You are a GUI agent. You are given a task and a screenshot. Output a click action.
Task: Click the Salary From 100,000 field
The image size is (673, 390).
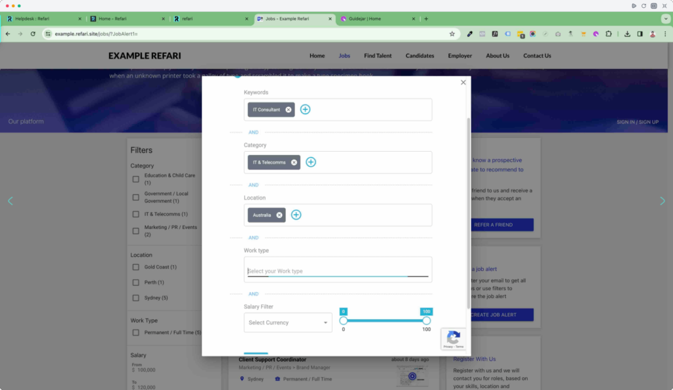pos(147,370)
